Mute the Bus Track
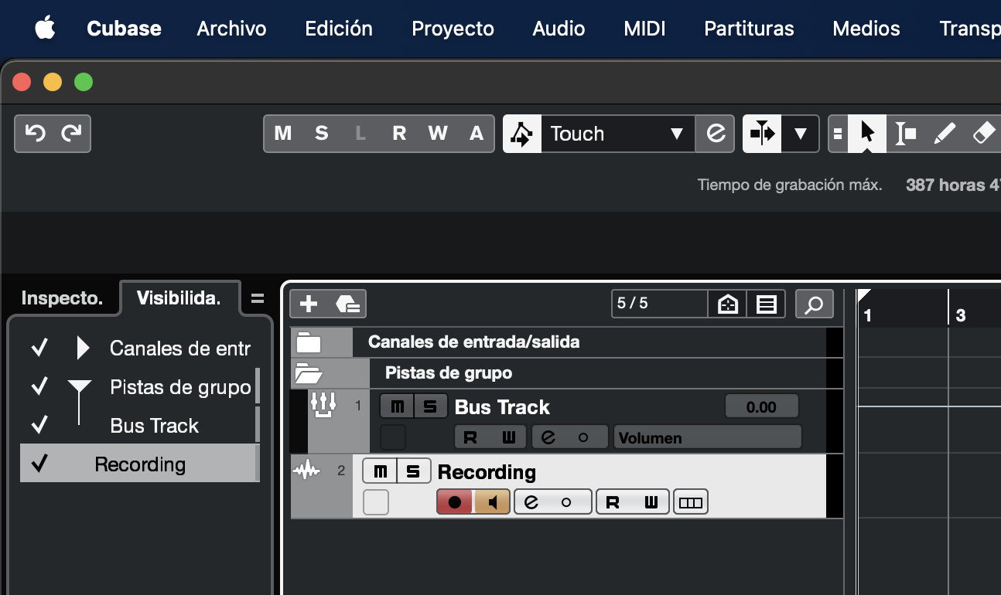1001x595 pixels. point(397,406)
